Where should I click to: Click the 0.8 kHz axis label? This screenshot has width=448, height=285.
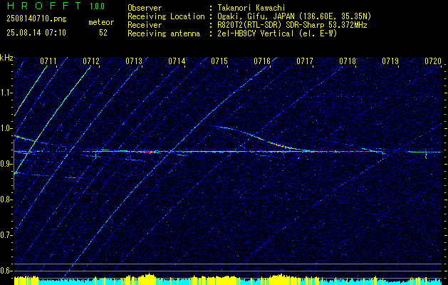pyautogui.click(x=6, y=199)
